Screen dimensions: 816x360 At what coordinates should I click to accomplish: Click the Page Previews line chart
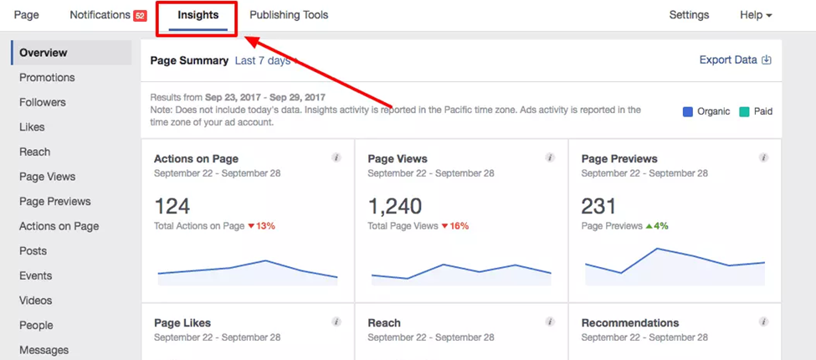[675, 266]
